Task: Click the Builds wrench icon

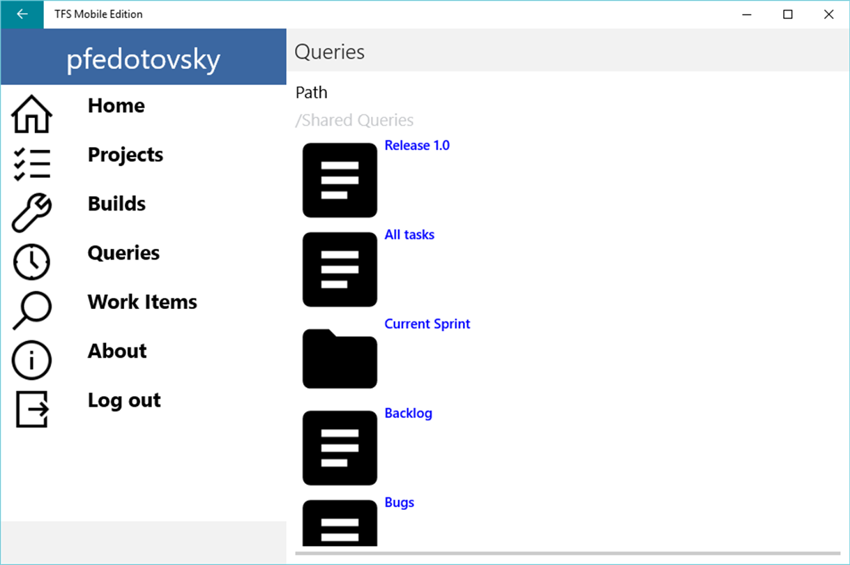Action: [x=32, y=213]
